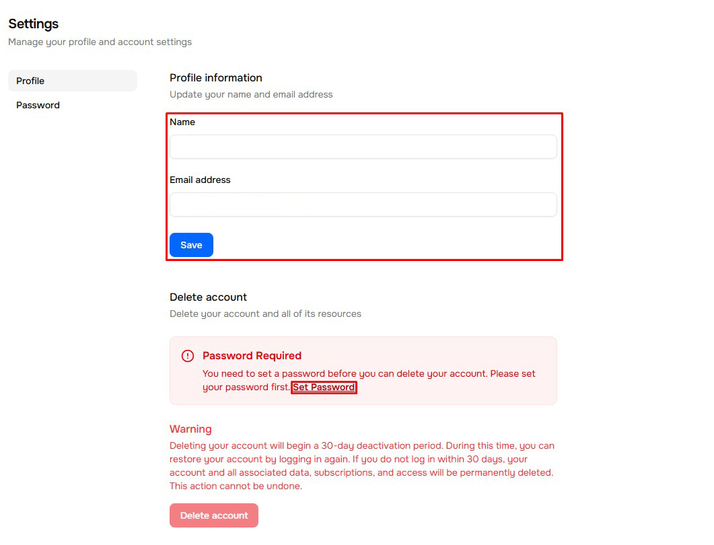Click into the Email address field
Screen dimensions: 714x545
[363, 205]
